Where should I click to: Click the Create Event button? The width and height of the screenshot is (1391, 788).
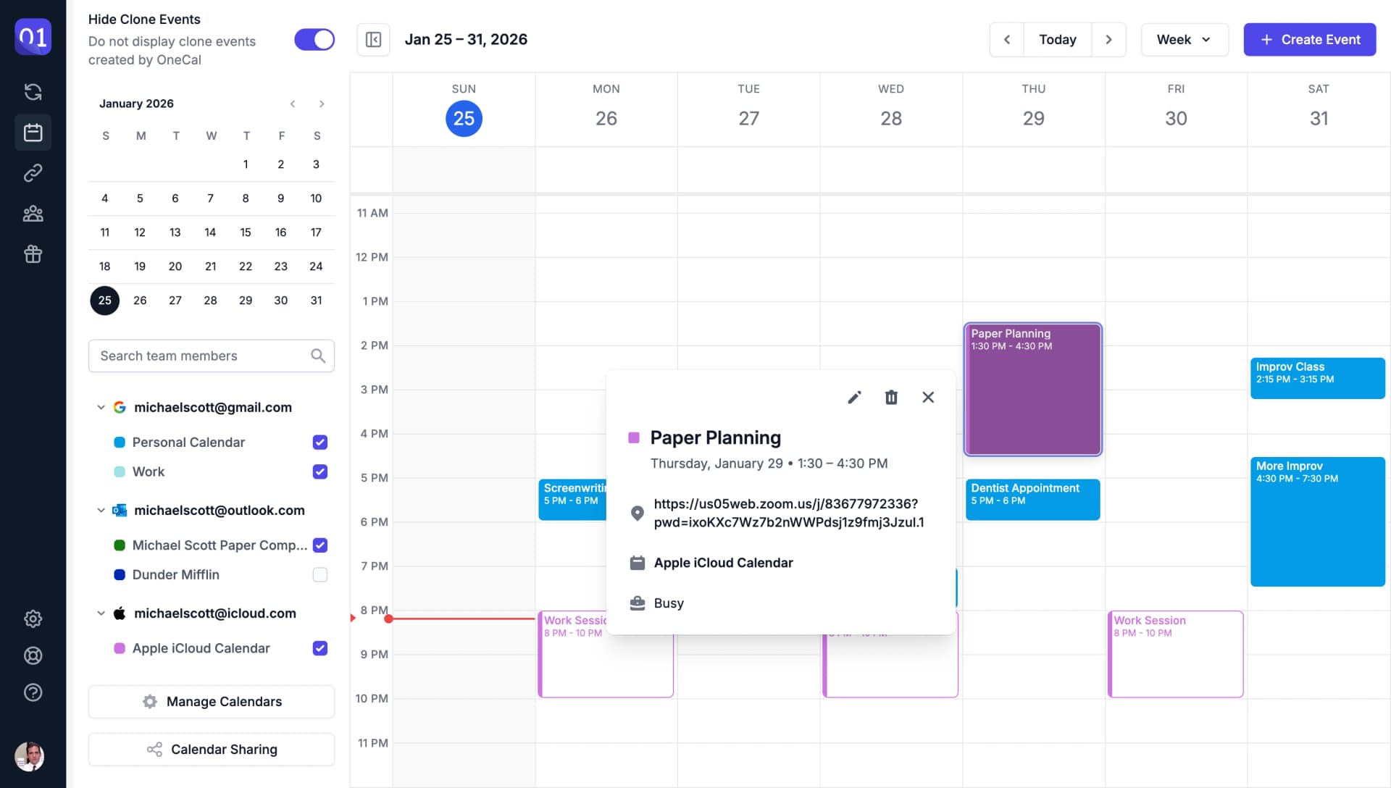tap(1309, 40)
